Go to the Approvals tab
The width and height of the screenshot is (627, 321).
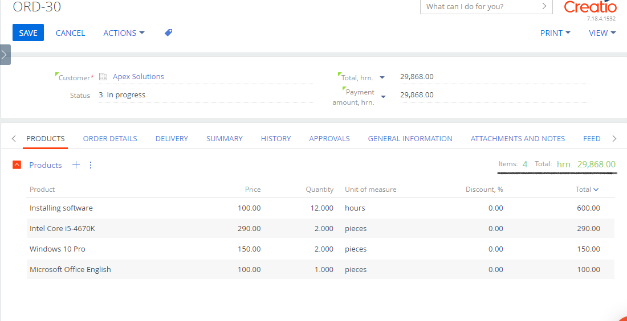[x=329, y=138]
